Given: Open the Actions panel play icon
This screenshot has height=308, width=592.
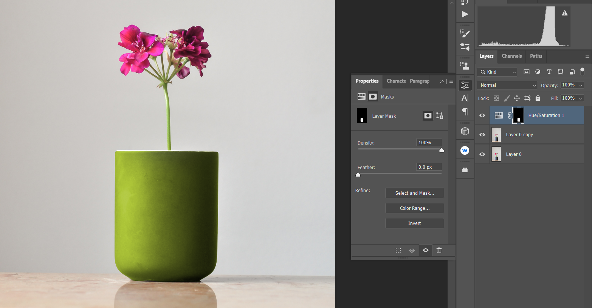Looking at the screenshot, I should coord(465,14).
